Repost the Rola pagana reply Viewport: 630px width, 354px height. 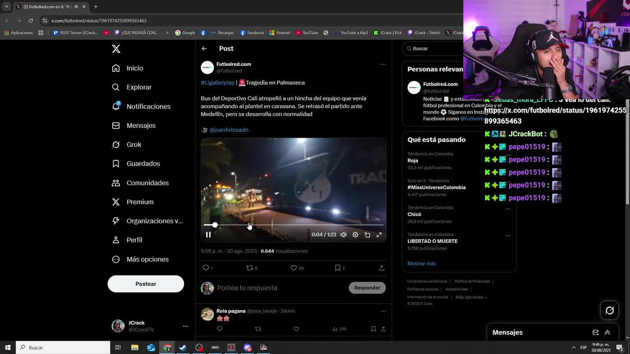[258, 329]
